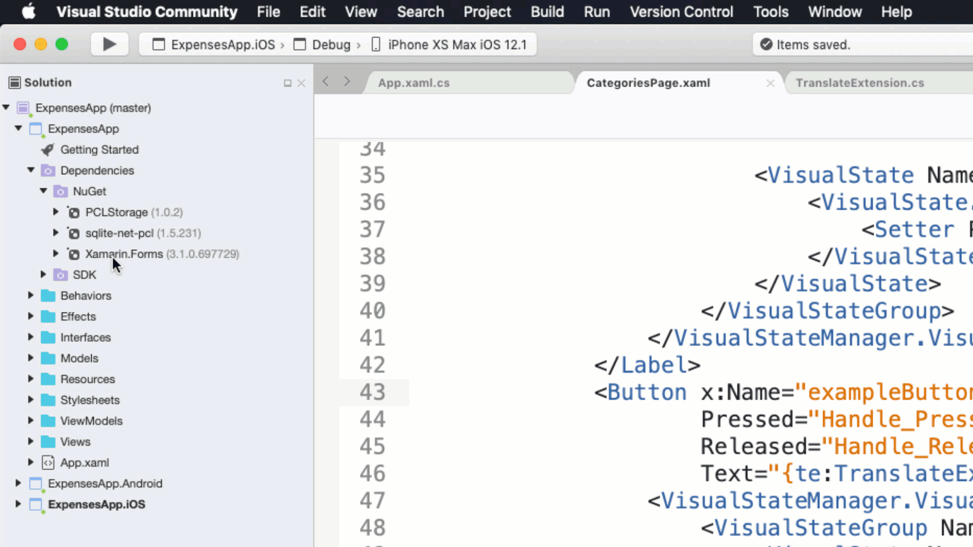Collapse the ExpensesApp project node

19,128
